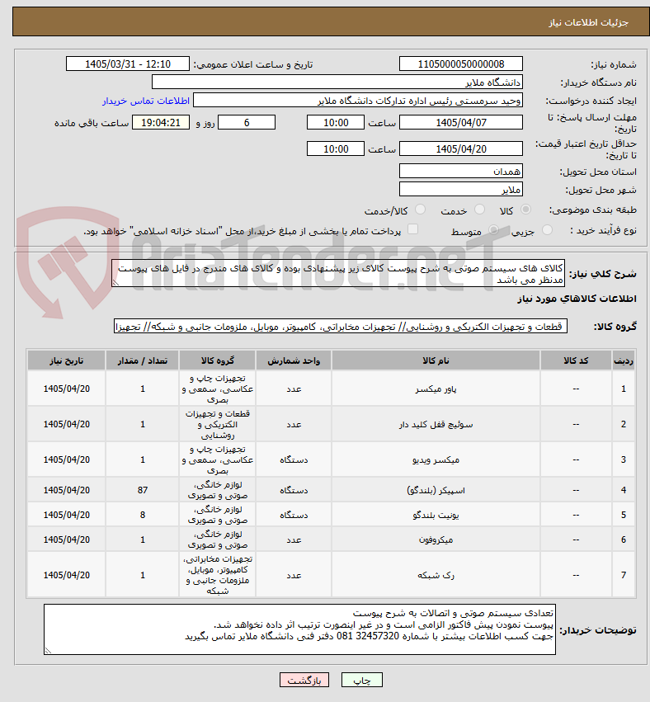Select the کالا/خدمت radio option
The height and width of the screenshot is (702, 650).
click(420, 210)
